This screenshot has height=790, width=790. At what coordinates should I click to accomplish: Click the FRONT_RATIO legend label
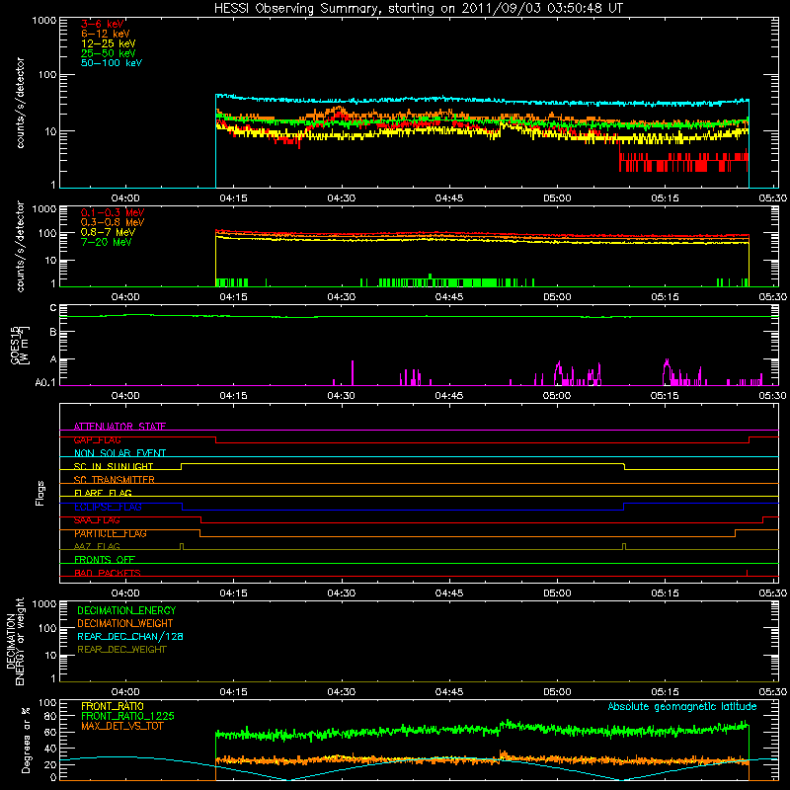click(113, 706)
